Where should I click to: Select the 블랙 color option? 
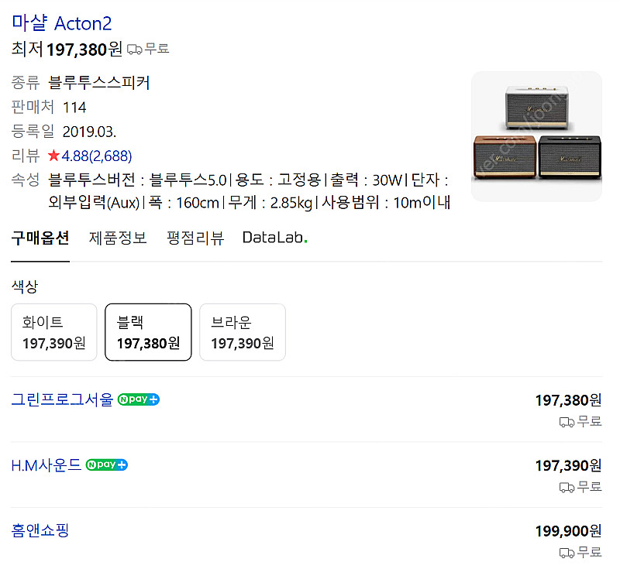[x=148, y=332]
